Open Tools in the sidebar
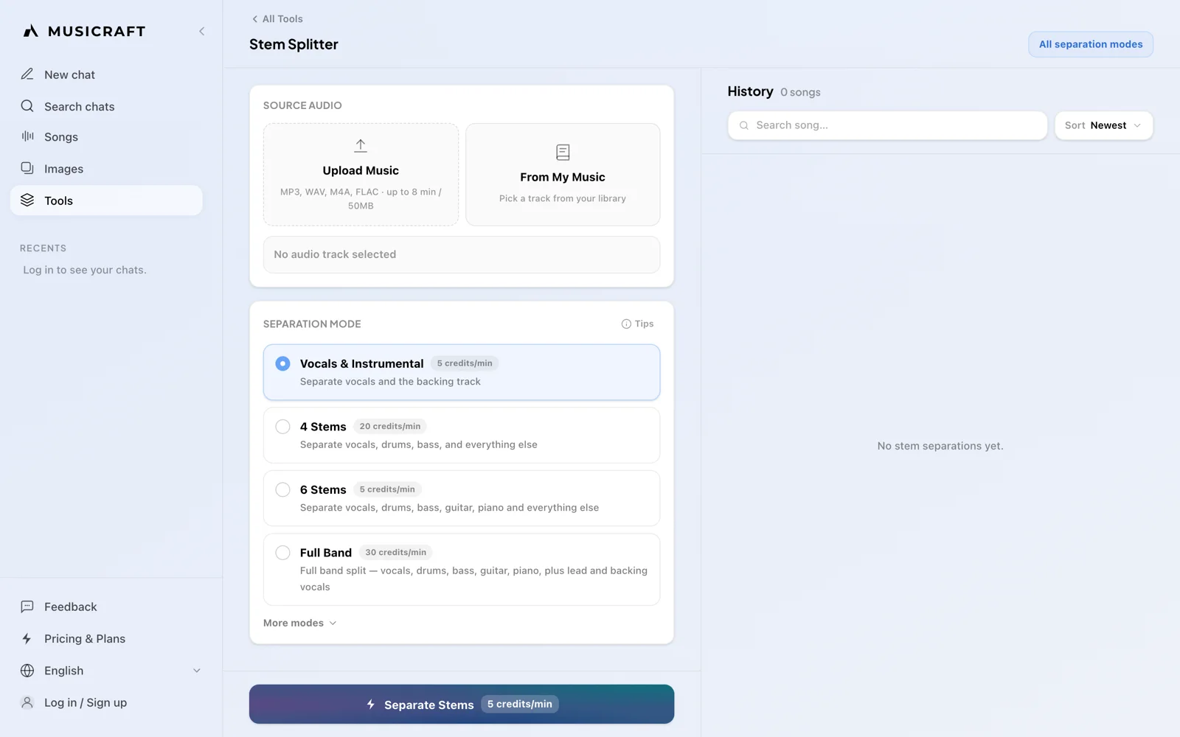 [106, 200]
